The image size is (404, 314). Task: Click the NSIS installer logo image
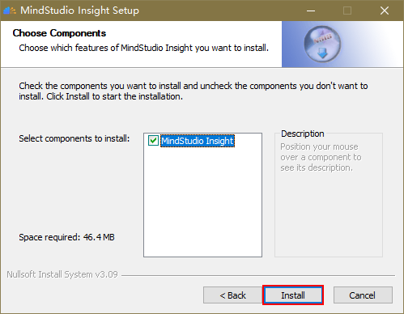pos(322,44)
